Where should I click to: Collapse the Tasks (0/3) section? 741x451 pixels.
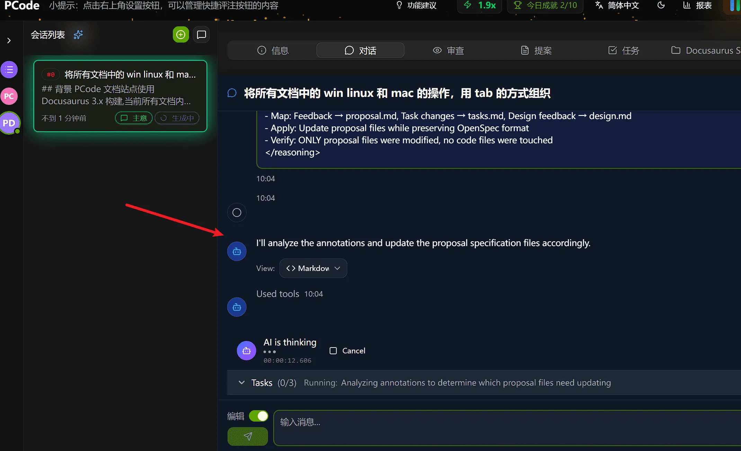pos(241,382)
